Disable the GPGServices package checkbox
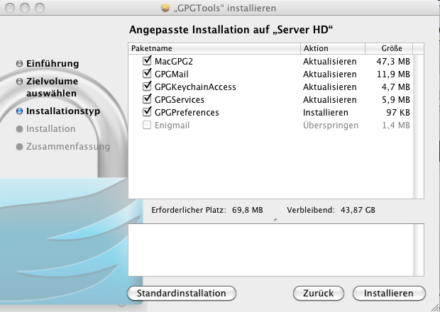The height and width of the screenshot is (312, 440). 147,99
